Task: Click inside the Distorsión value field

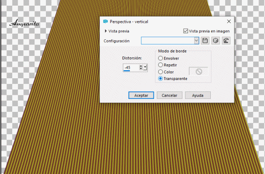Action: [131, 68]
